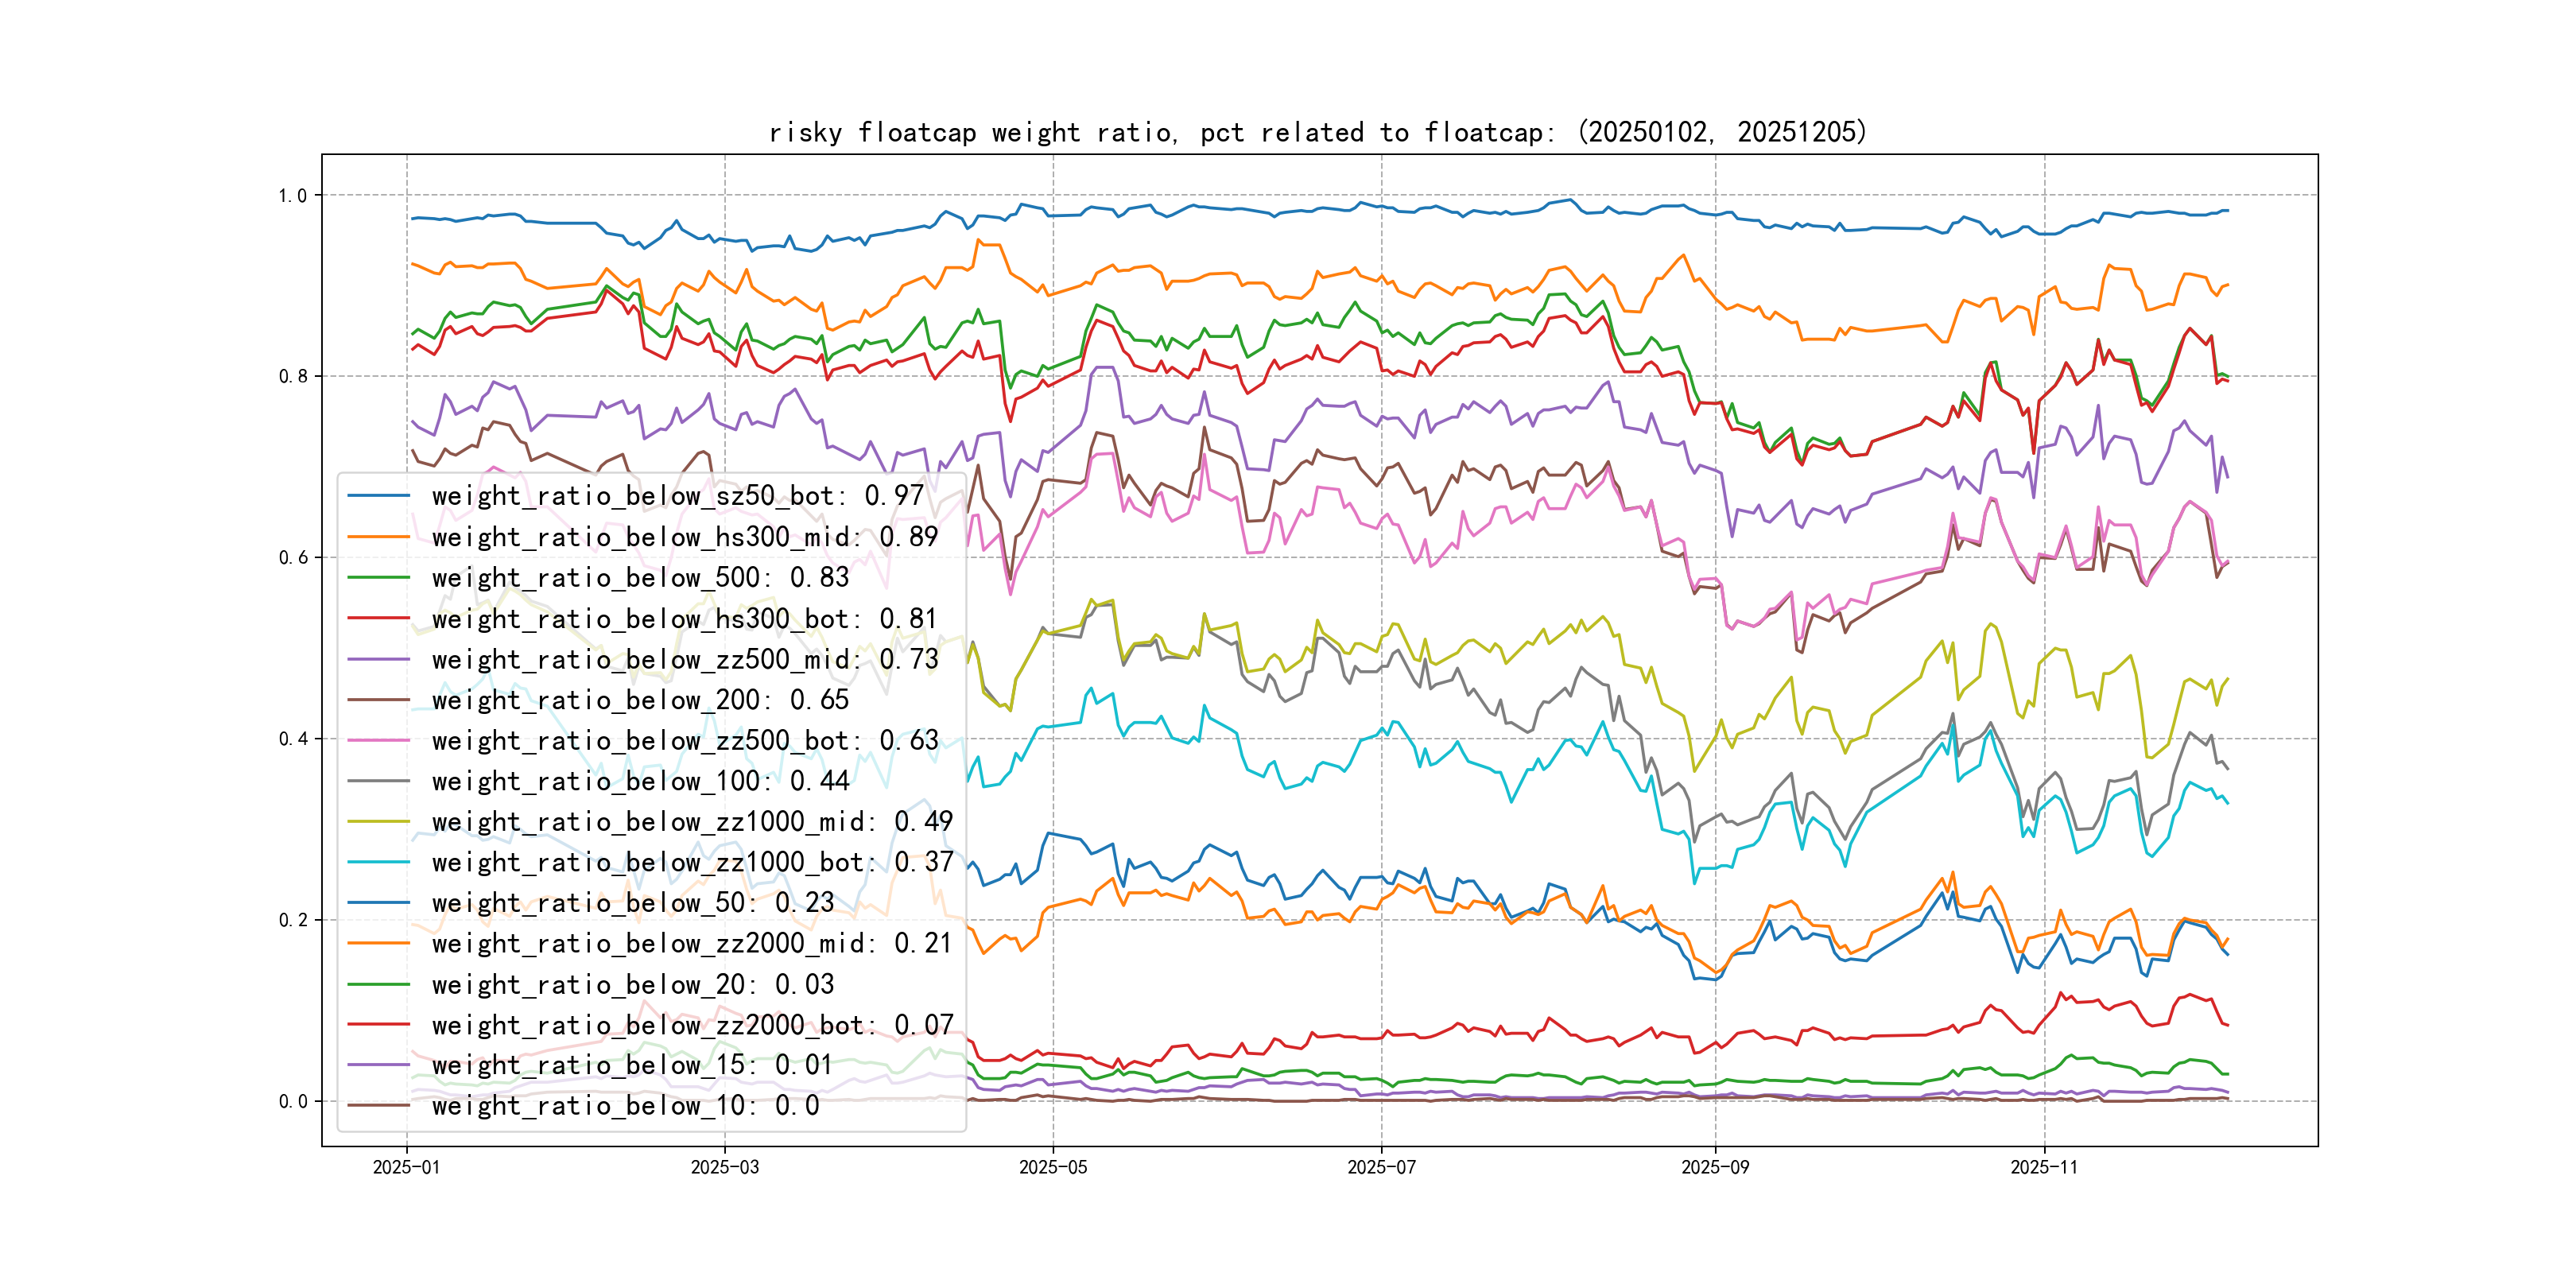The height and width of the screenshot is (1288, 2576).
Task: Click legend label weight_ratio_below_hs300_bot
Action: coord(684,619)
